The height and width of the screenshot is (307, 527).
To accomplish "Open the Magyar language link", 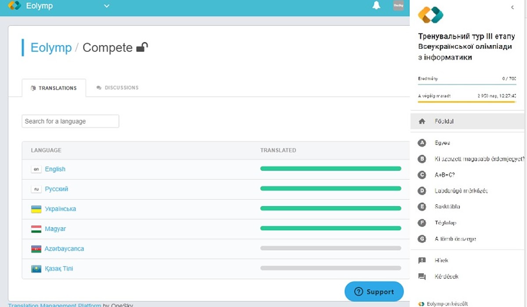I will (x=55, y=229).
